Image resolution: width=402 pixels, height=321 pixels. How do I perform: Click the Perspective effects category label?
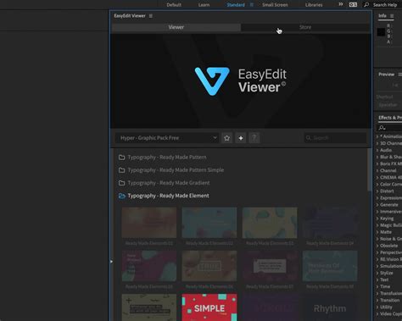pos(391,252)
